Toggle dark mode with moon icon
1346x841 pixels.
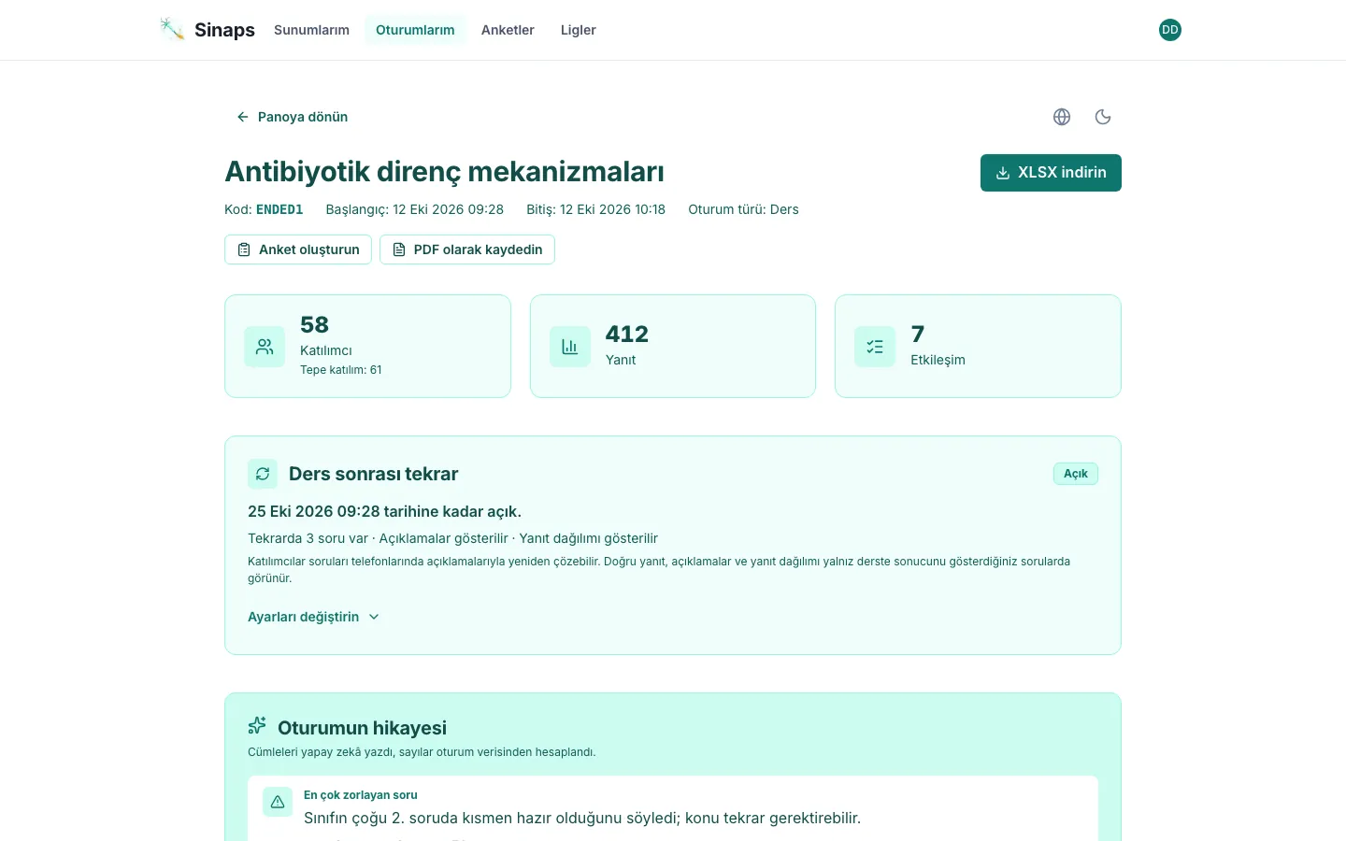pyautogui.click(x=1103, y=117)
